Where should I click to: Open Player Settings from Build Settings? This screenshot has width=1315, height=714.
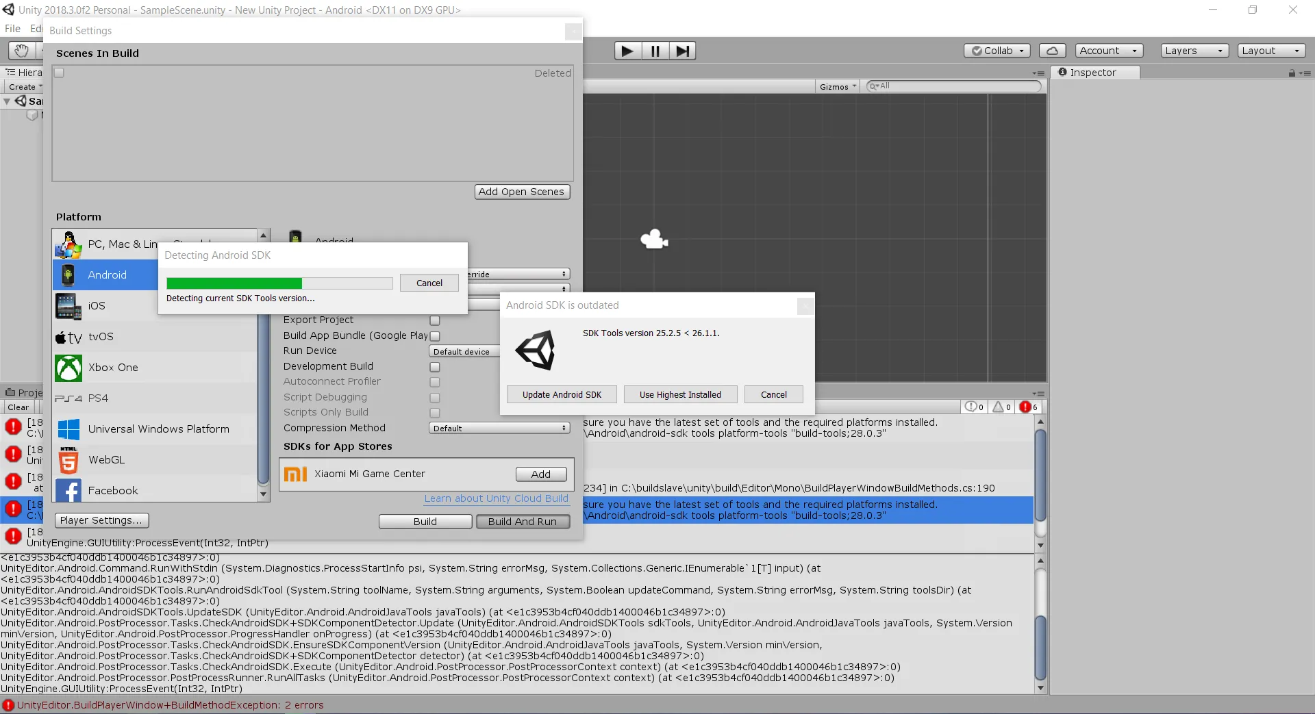(x=101, y=521)
